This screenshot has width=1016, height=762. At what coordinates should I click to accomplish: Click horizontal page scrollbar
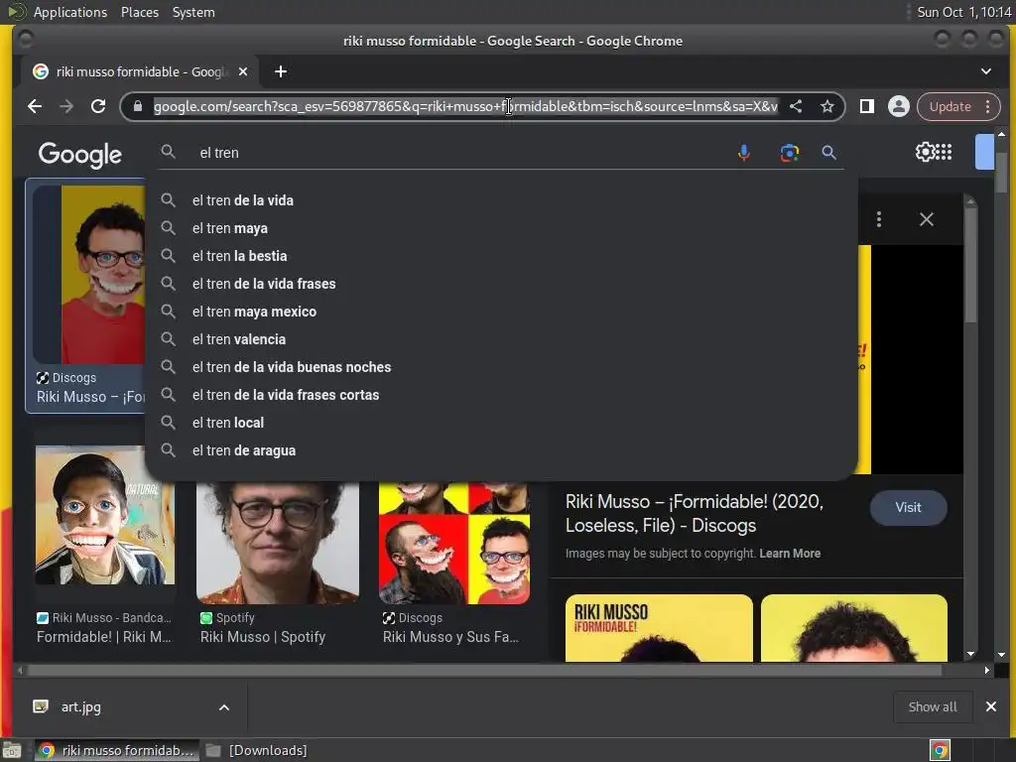tap(483, 670)
